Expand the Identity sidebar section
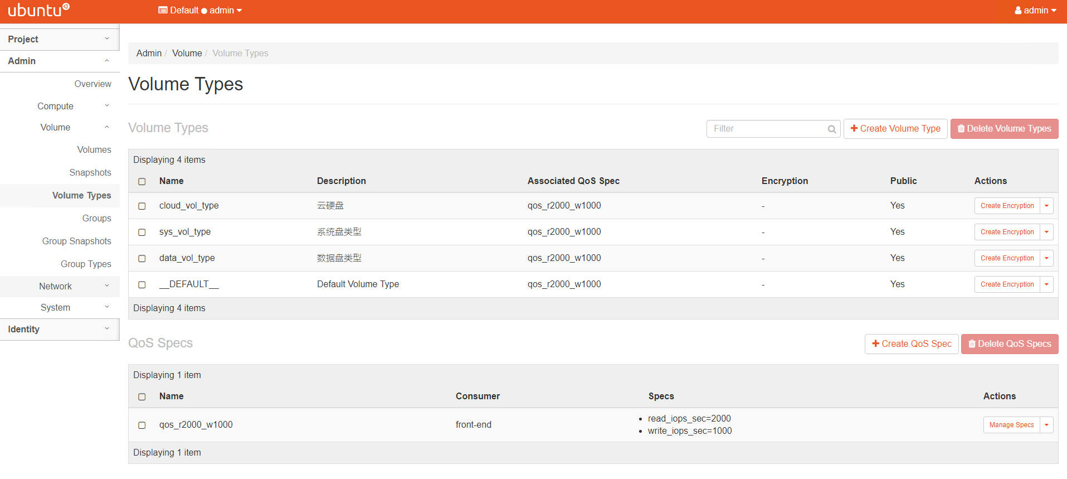Screen dimensions: 1067x479 pyautogui.click(x=60, y=329)
